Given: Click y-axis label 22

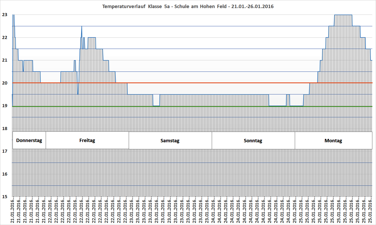Looking at the screenshot, I should click(5, 37).
